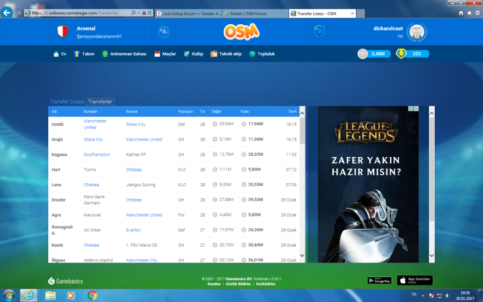Screen dimensions: 483x302
Task: Open the dickanılcaat profile avatar
Action: tap(417, 32)
